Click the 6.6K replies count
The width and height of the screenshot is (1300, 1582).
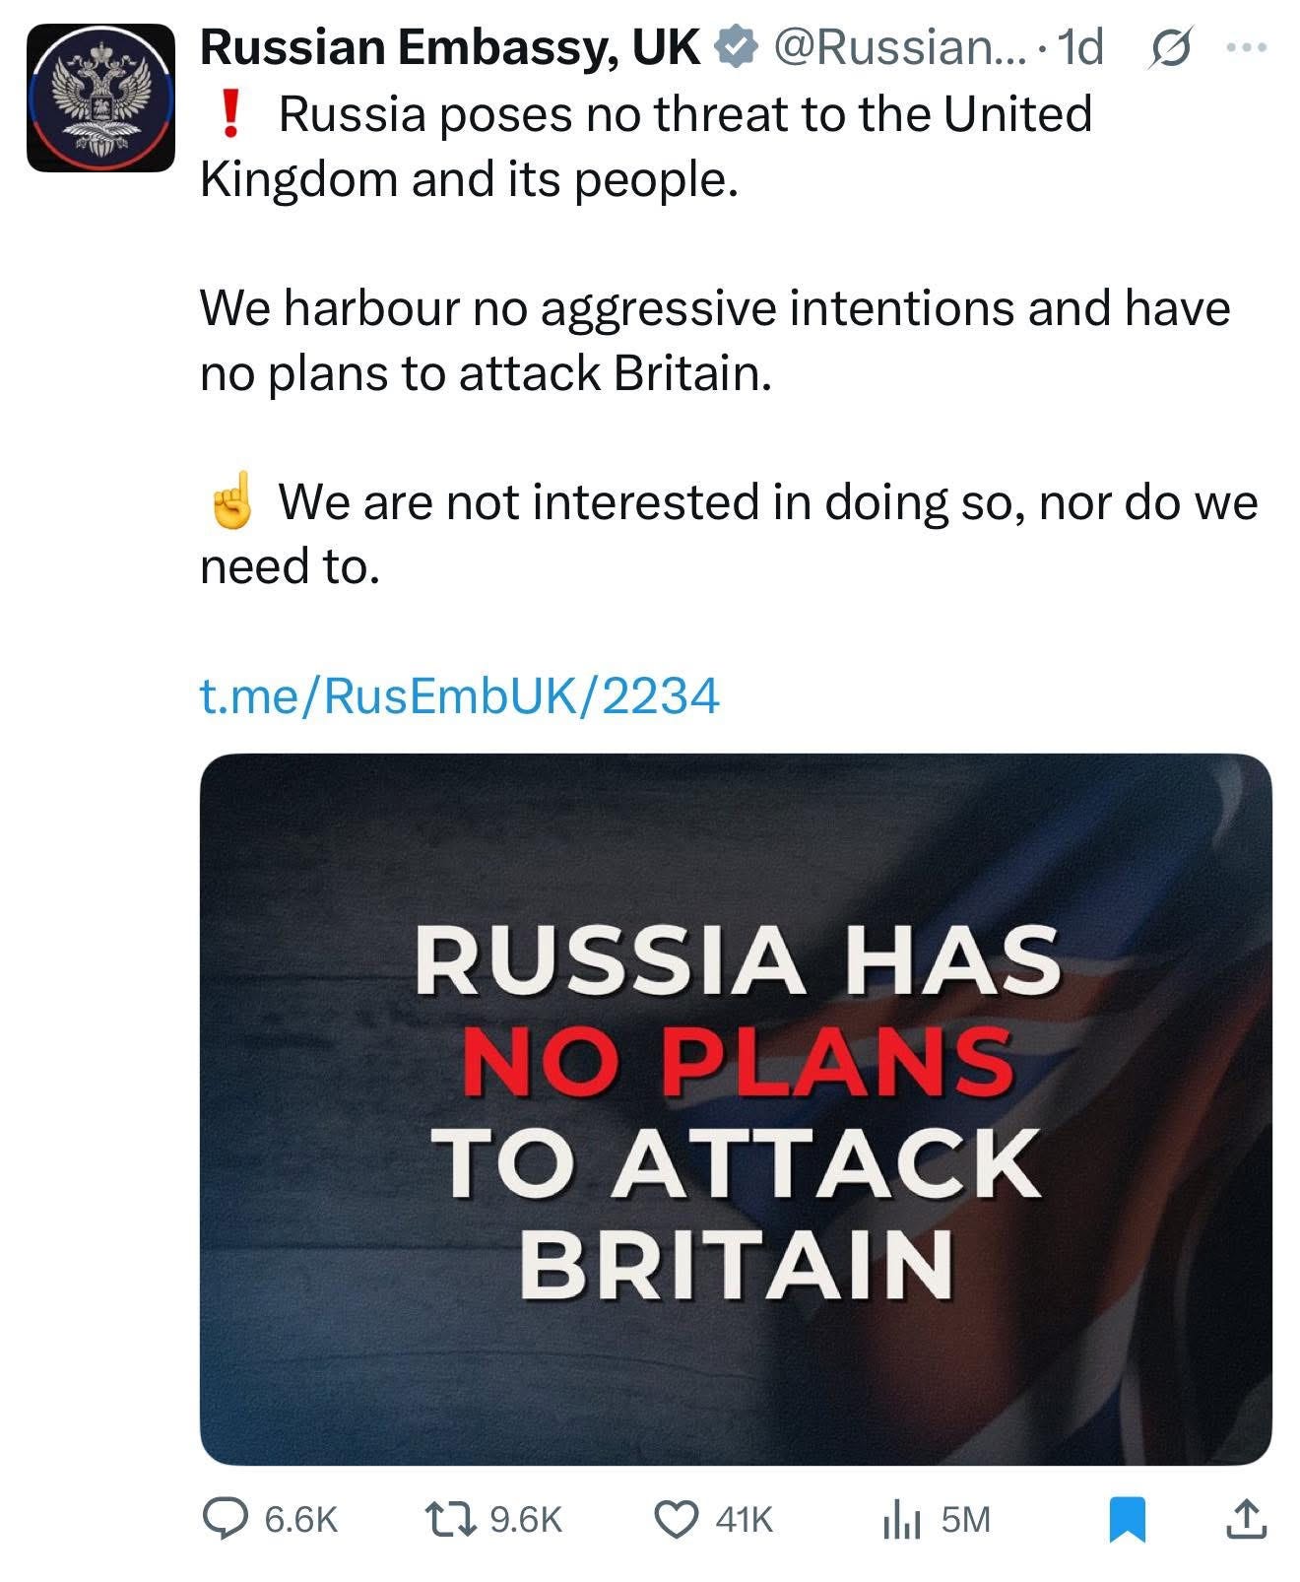[x=300, y=1519]
